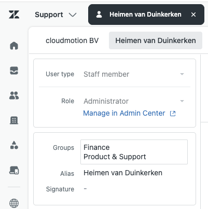Click the User type label
208x209 pixels.
click(x=60, y=74)
